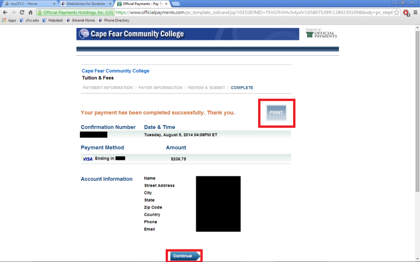Click the payment date Tuesday, August 5, 2014
Image resolution: width=420 pixels, height=262 pixels.
pos(181,135)
